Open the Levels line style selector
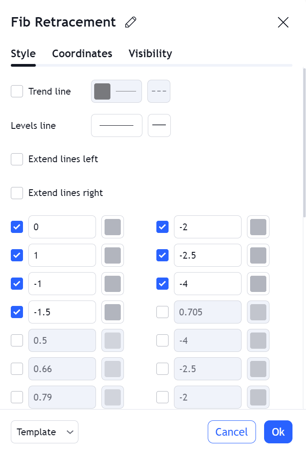The width and height of the screenshot is (306, 451). click(159, 125)
